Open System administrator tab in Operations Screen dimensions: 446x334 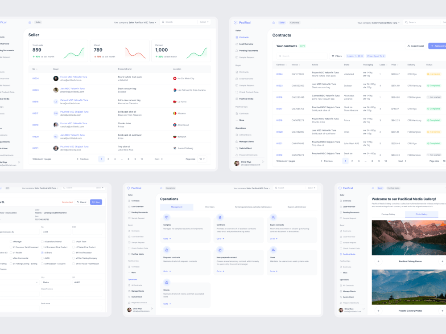[x=297, y=207]
